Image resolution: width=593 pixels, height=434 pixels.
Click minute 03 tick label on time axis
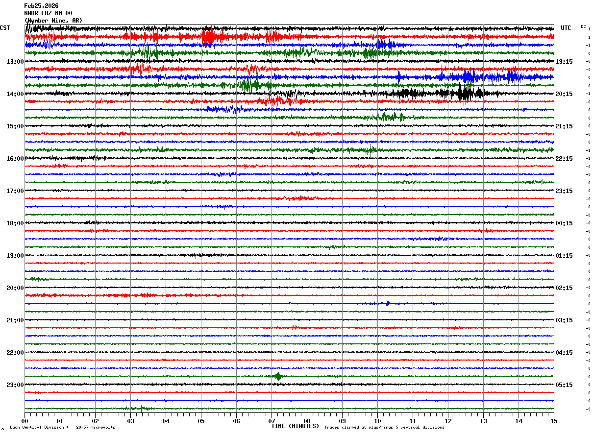coord(130,421)
